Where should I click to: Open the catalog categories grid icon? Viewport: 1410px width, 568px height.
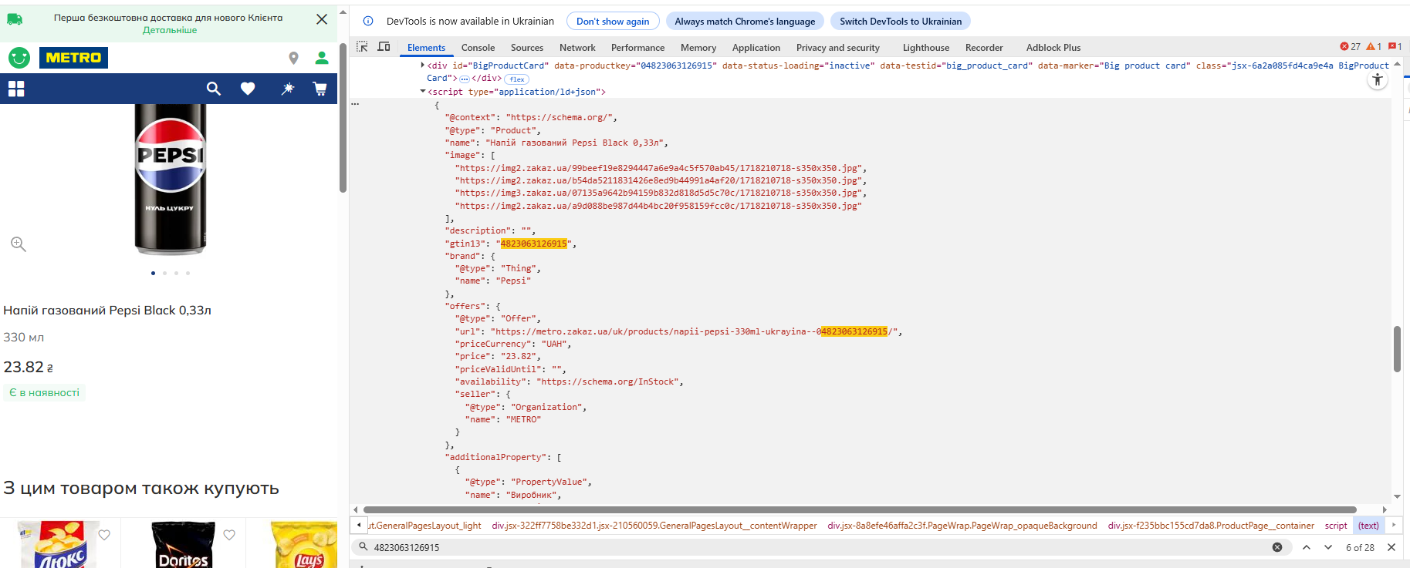tap(16, 89)
